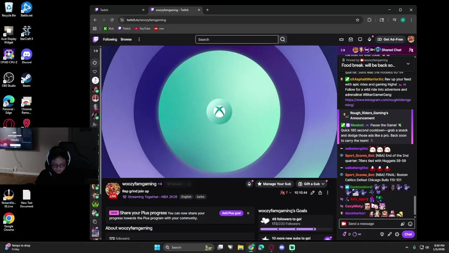Send message with the Chat button
Image resolution: width=449 pixels, height=253 pixels.
click(408, 234)
